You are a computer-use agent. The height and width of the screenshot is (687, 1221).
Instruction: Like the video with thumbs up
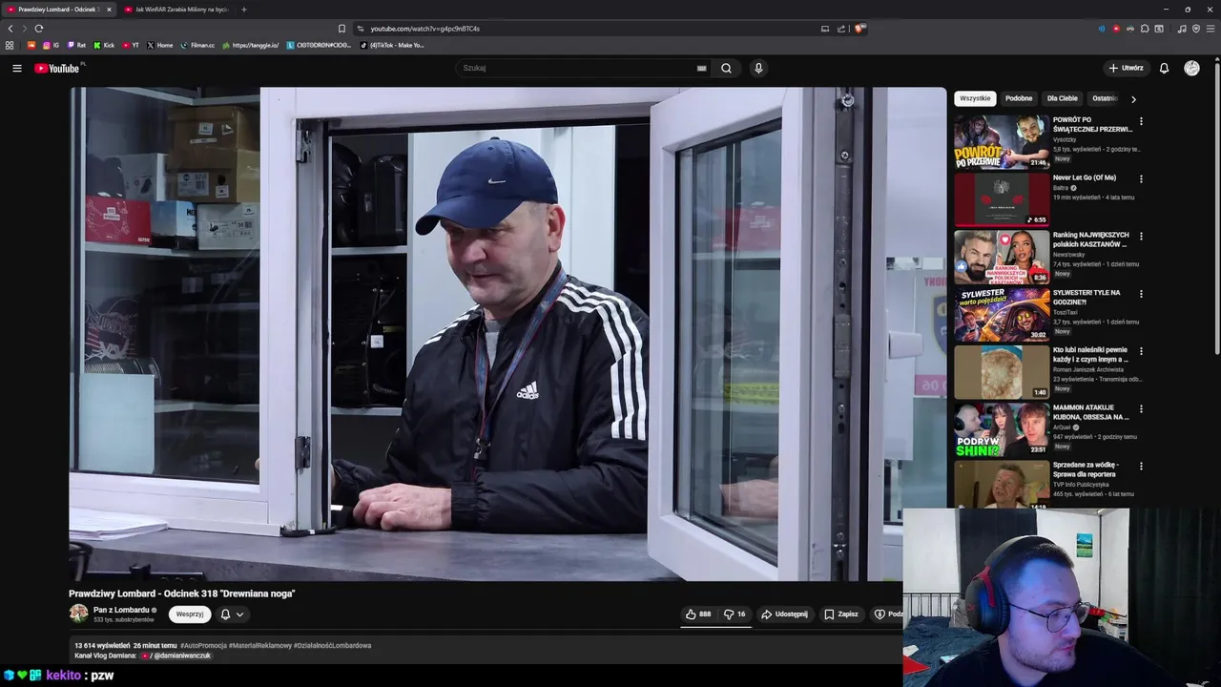698,614
